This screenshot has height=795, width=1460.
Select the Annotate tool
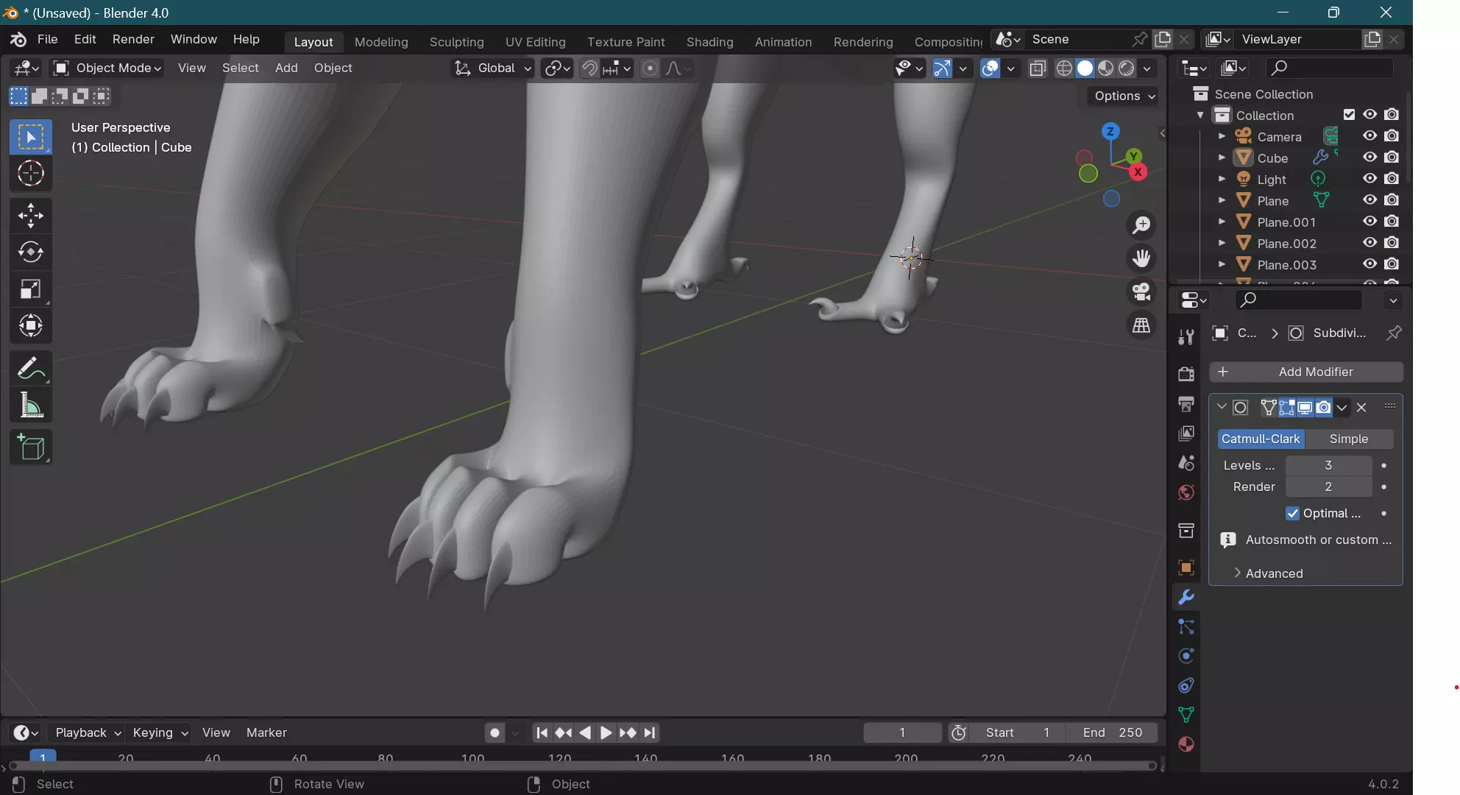pyautogui.click(x=31, y=368)
